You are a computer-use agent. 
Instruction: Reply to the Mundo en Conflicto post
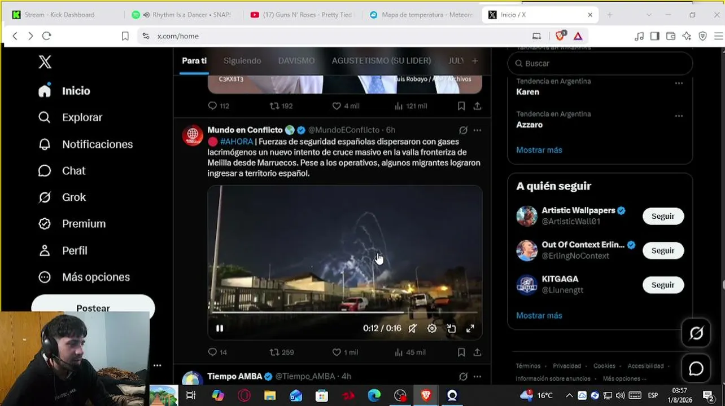pos(217,352)
